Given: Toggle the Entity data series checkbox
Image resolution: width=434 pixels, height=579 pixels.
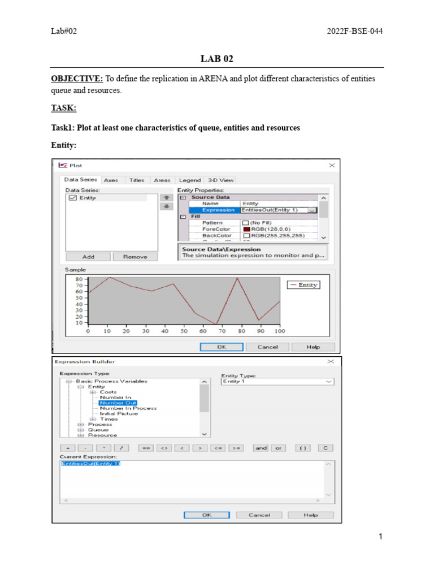Looking at the screenshot, I should click(73, 198).
